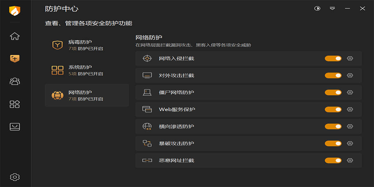Open the security tools grid icon
Screen dimensions: 374x187
pyautogui.click(x=15, y=104)
